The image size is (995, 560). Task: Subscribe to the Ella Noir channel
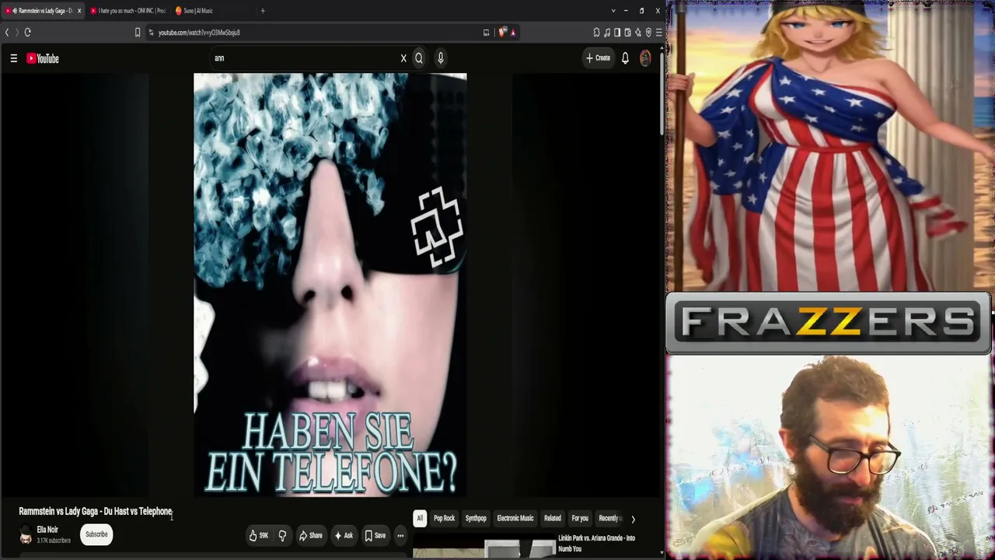(96, 534)
